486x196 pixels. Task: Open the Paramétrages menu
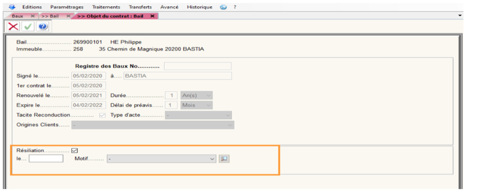tap(67, 7)
